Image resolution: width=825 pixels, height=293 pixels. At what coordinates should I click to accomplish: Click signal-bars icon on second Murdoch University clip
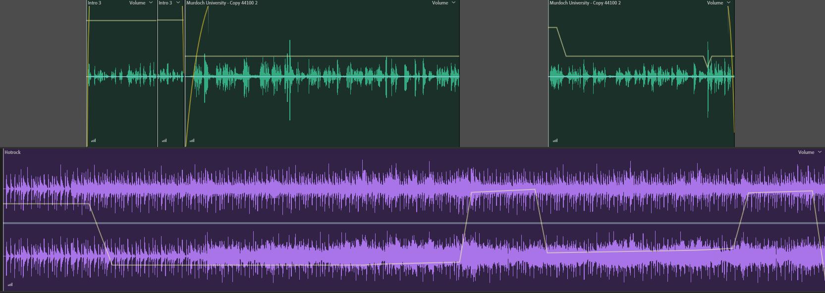point(555,141)
